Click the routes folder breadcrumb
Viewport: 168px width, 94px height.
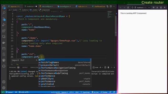point(15,10)
